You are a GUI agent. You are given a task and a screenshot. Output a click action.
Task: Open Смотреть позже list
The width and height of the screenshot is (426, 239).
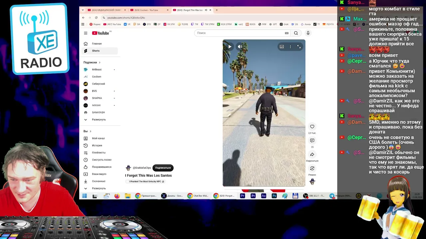click(100, 160)
